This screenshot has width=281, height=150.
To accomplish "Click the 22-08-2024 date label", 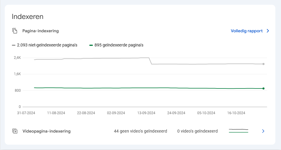I will (86, 113).
